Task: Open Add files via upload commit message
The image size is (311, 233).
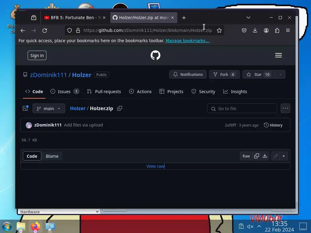Action: coord(84,125)
